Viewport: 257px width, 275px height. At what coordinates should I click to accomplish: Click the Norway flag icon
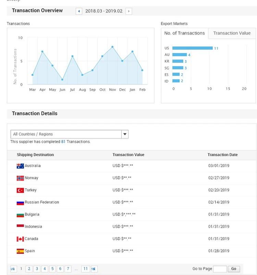(20, 178)
